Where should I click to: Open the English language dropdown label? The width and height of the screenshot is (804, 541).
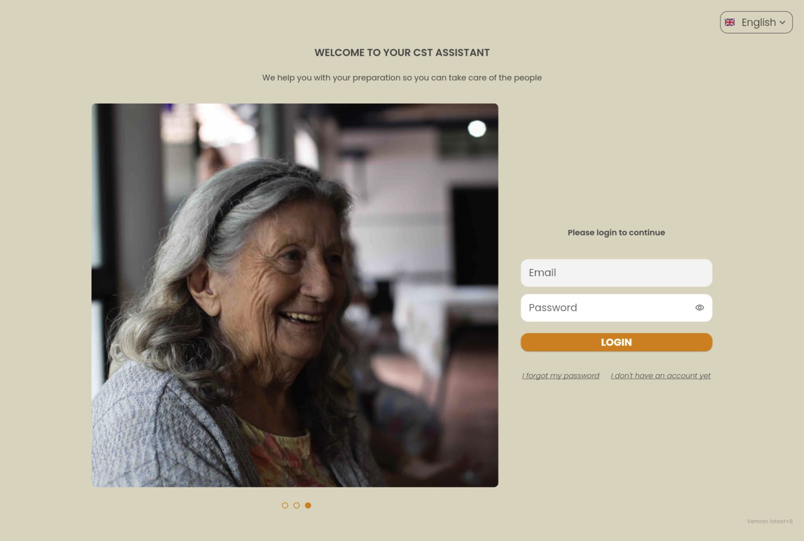(758, 22)
